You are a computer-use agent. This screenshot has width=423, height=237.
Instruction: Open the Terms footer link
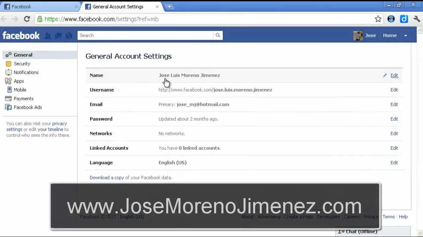(x=389, y=217)
